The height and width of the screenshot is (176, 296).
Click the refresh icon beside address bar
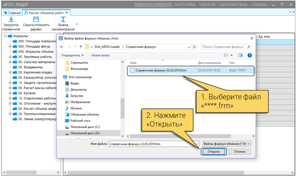[x=194, y=47]
